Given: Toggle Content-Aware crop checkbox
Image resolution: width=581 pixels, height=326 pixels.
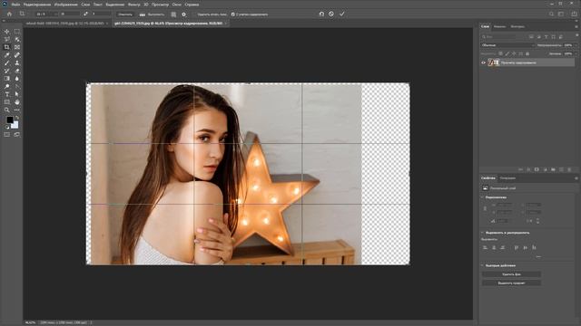Looking at the screenshot, I should coord(233,14).
